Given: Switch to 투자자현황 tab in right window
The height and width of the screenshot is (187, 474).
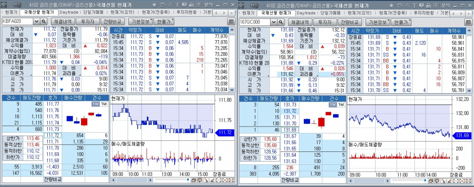Looking at the screenshot, I should click(x=423, y=13).
